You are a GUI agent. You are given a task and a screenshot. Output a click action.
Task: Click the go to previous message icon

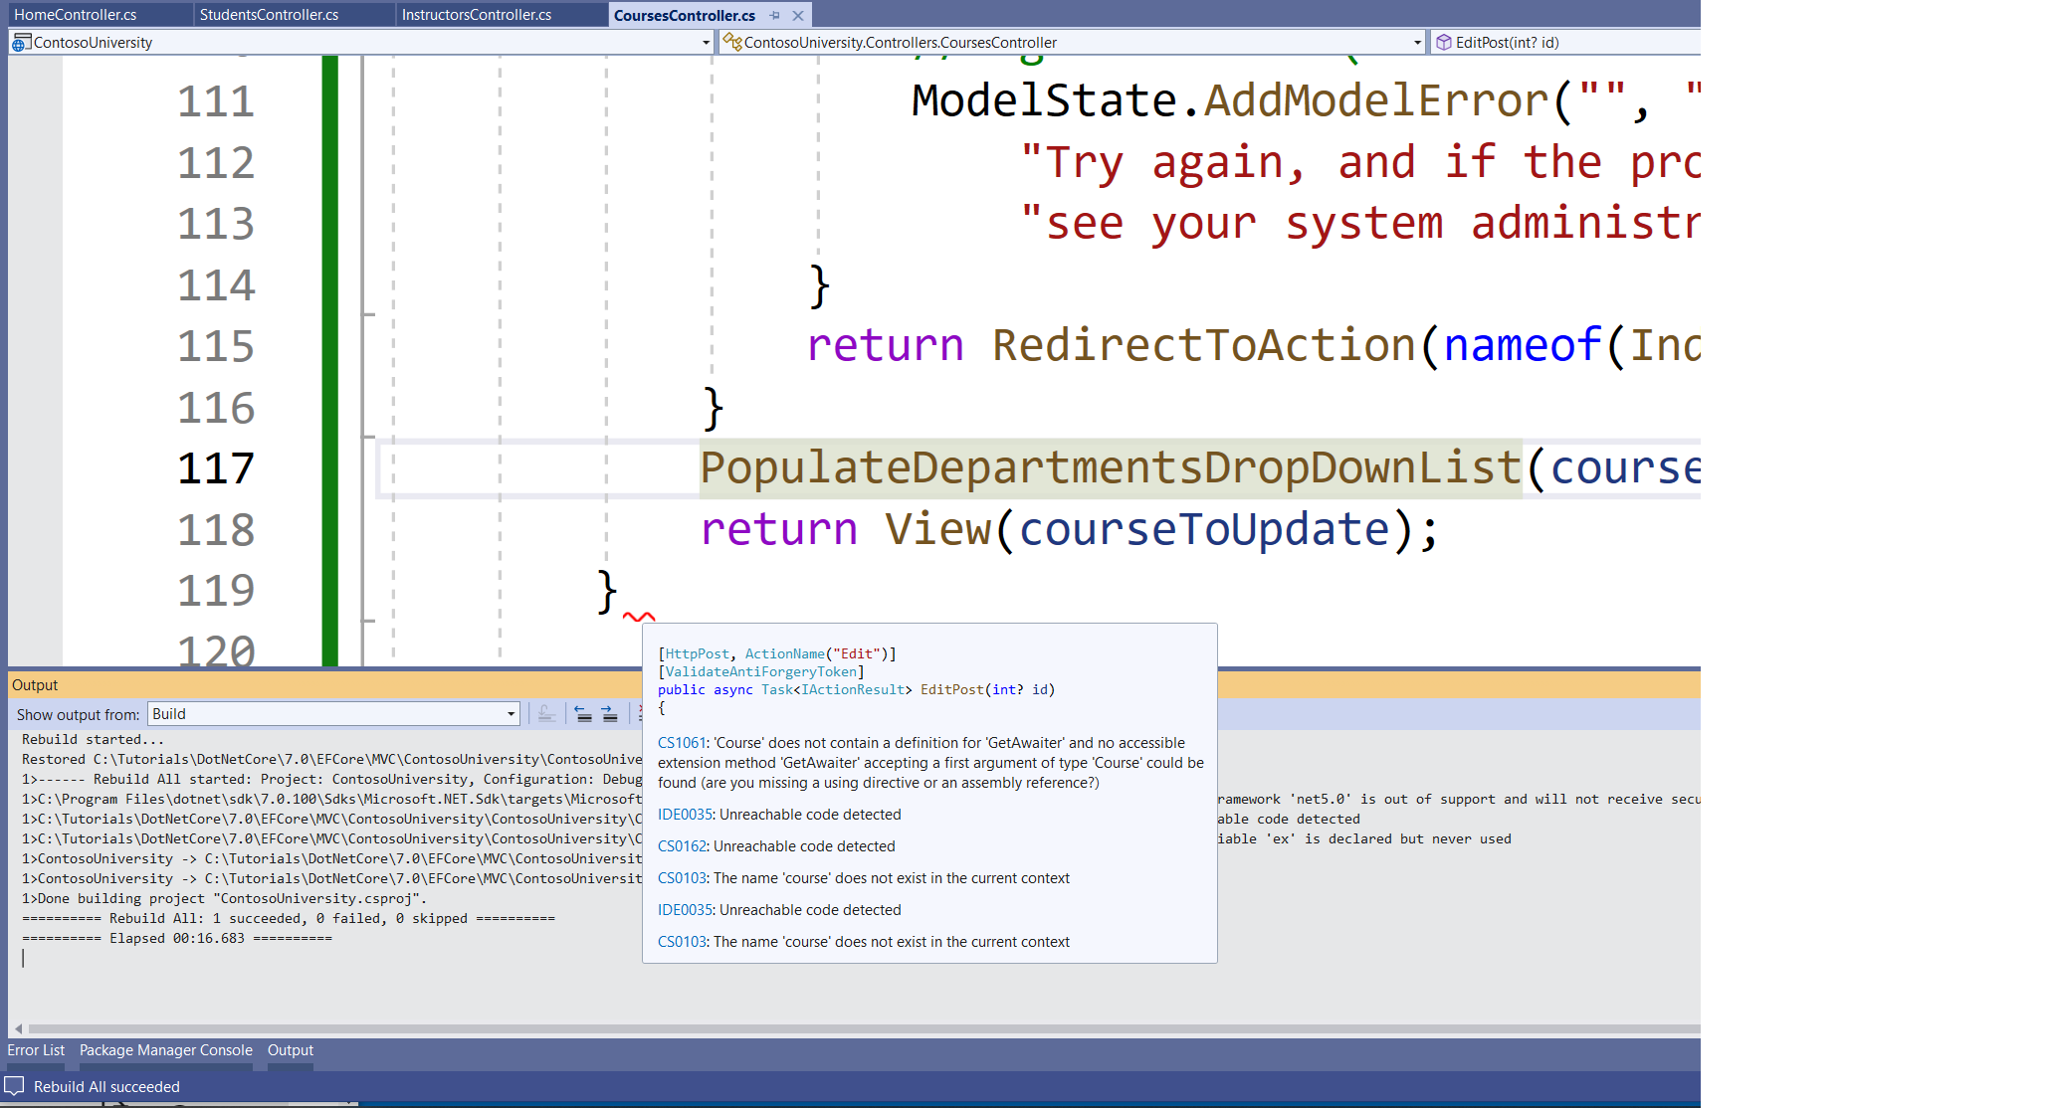click(x=583, y=713)
